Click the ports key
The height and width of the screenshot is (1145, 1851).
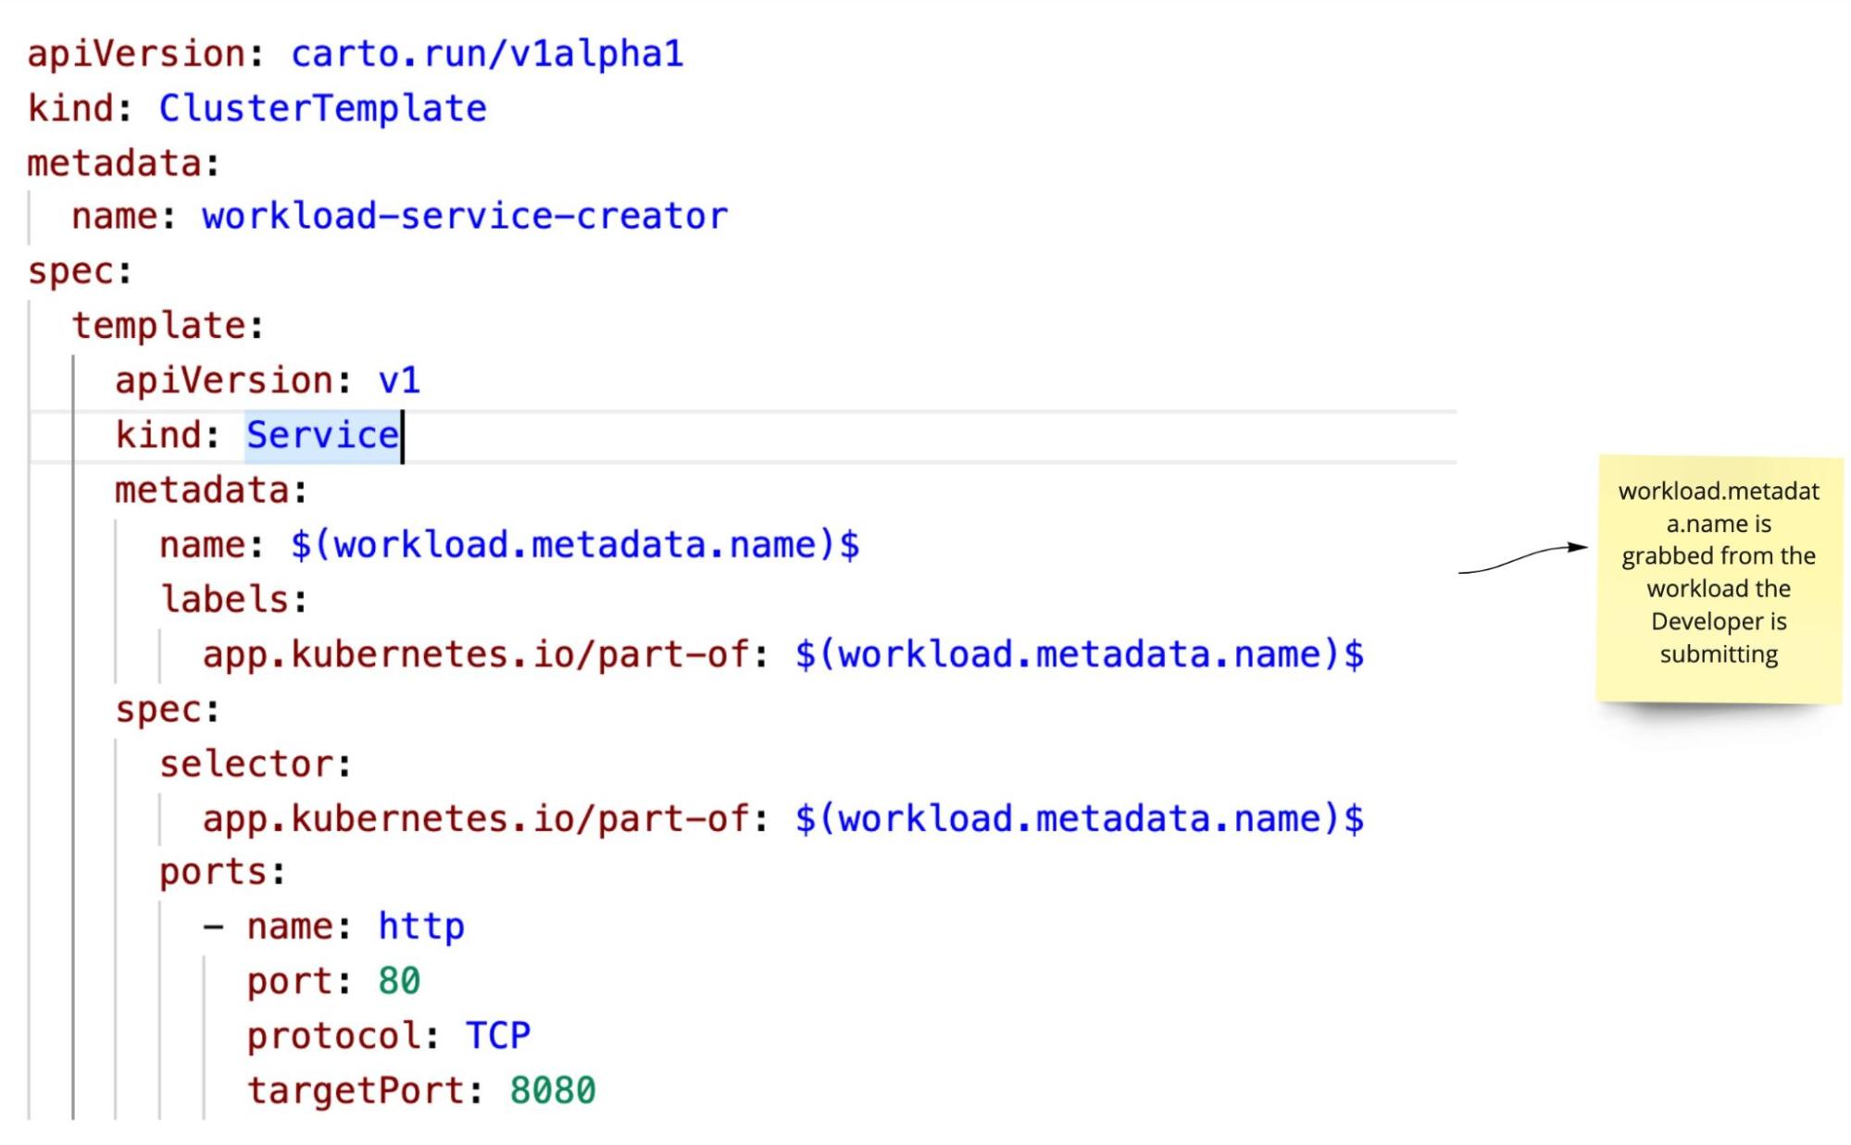[213, 872]
